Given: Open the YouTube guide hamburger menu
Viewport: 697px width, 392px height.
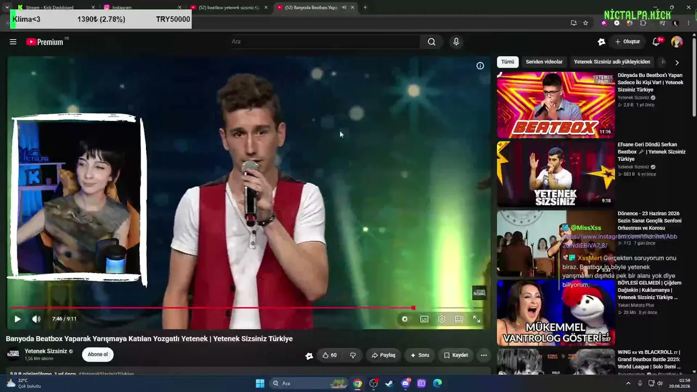Looking at the screenshot, I should coord(13,42).
